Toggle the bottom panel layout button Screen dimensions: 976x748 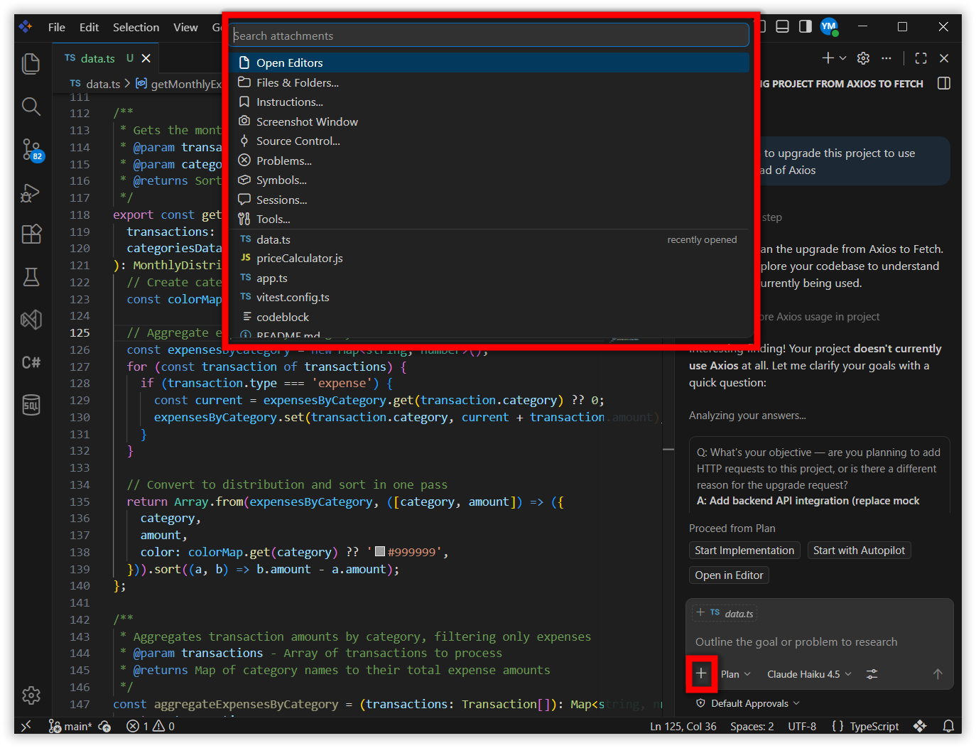tap(782, 27)
